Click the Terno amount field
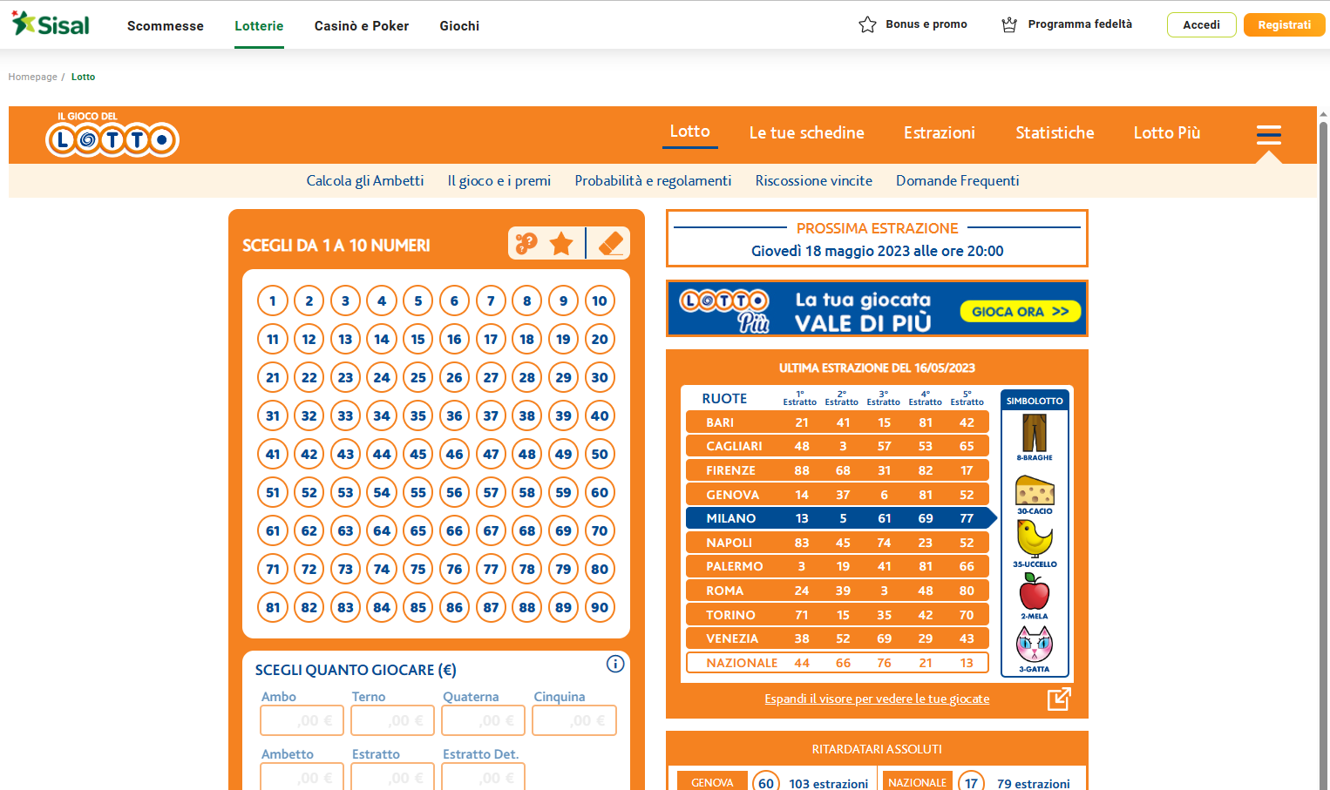This screenshot has width=1330, height=790. (x=393, y=720)
